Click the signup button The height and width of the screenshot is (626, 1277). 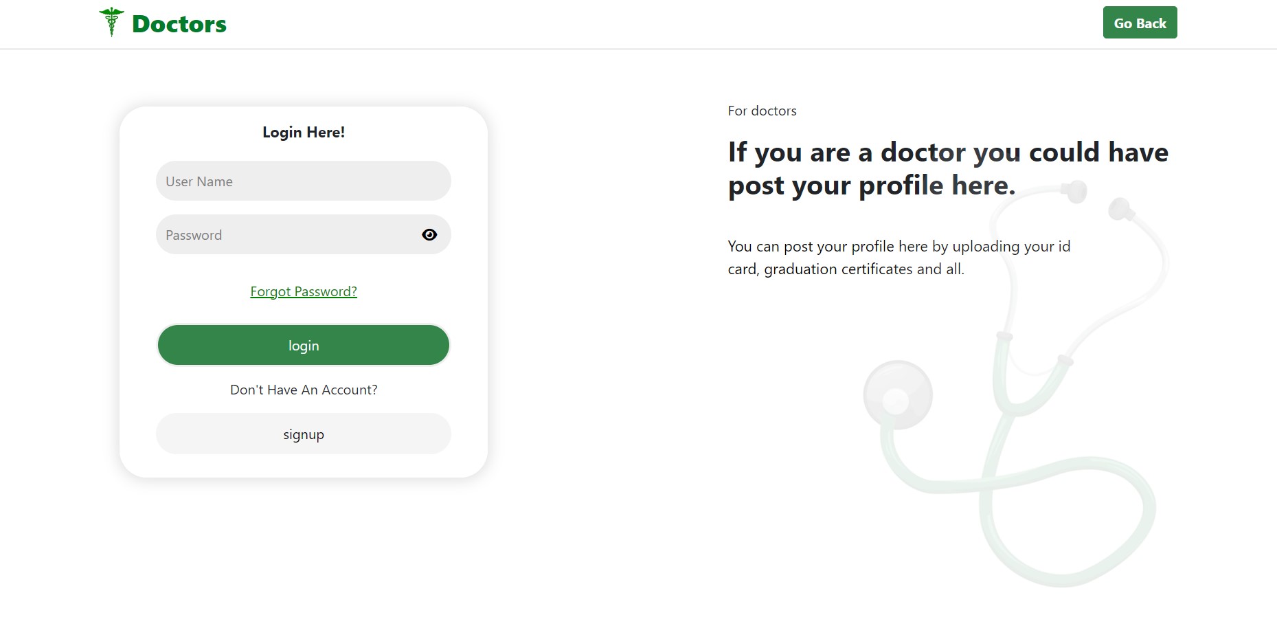[303, 434]
